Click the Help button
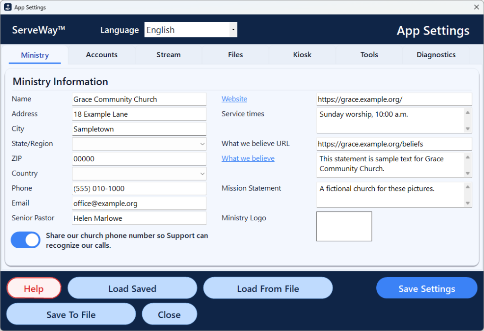The width and height of the screenshot is (484, 331). 34,288
